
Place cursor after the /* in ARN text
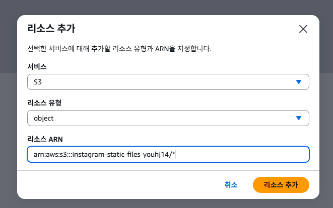[174, 154]
